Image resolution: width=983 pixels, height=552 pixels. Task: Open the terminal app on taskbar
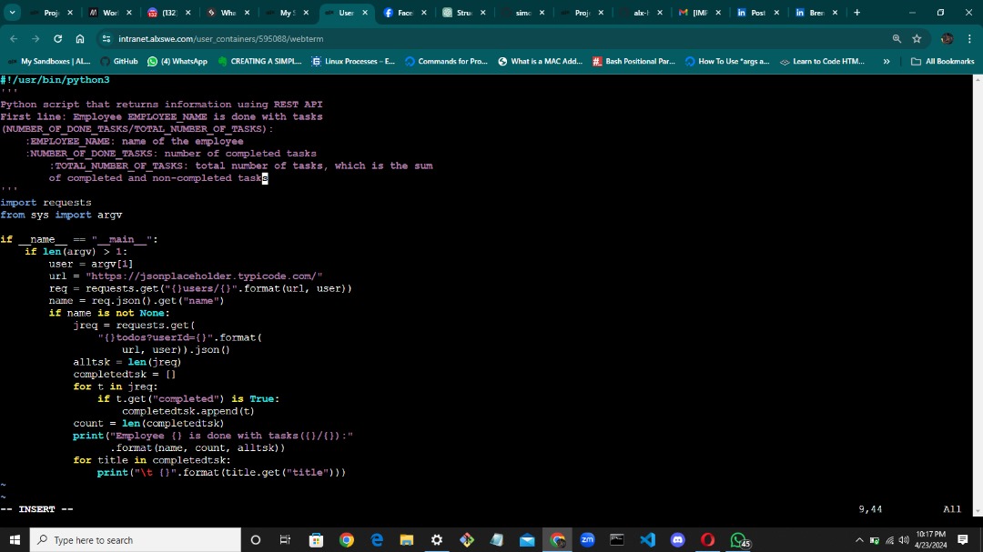click(x=617, y=539)
